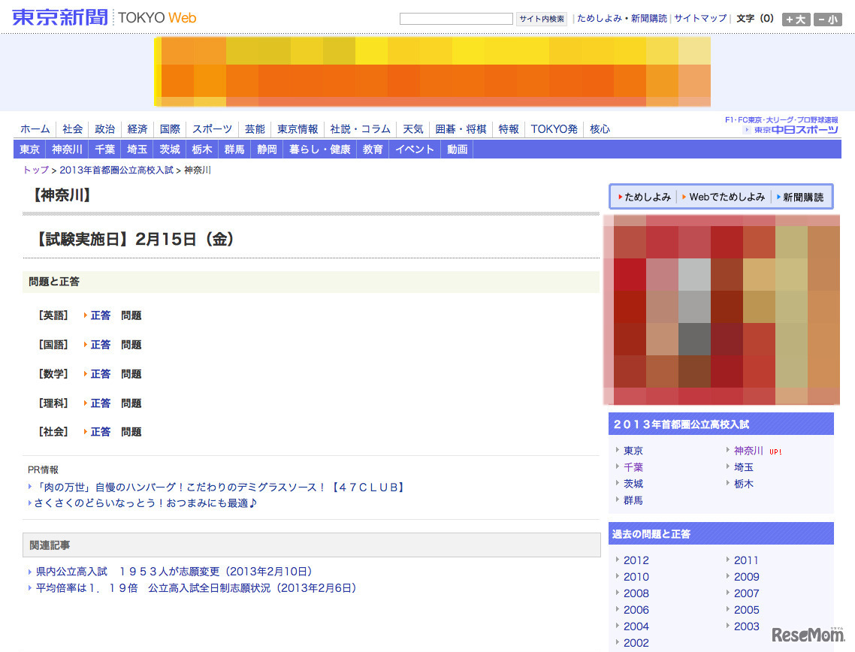Click the −小 text size button
855x652 pixels.
[x=828, y=20]
